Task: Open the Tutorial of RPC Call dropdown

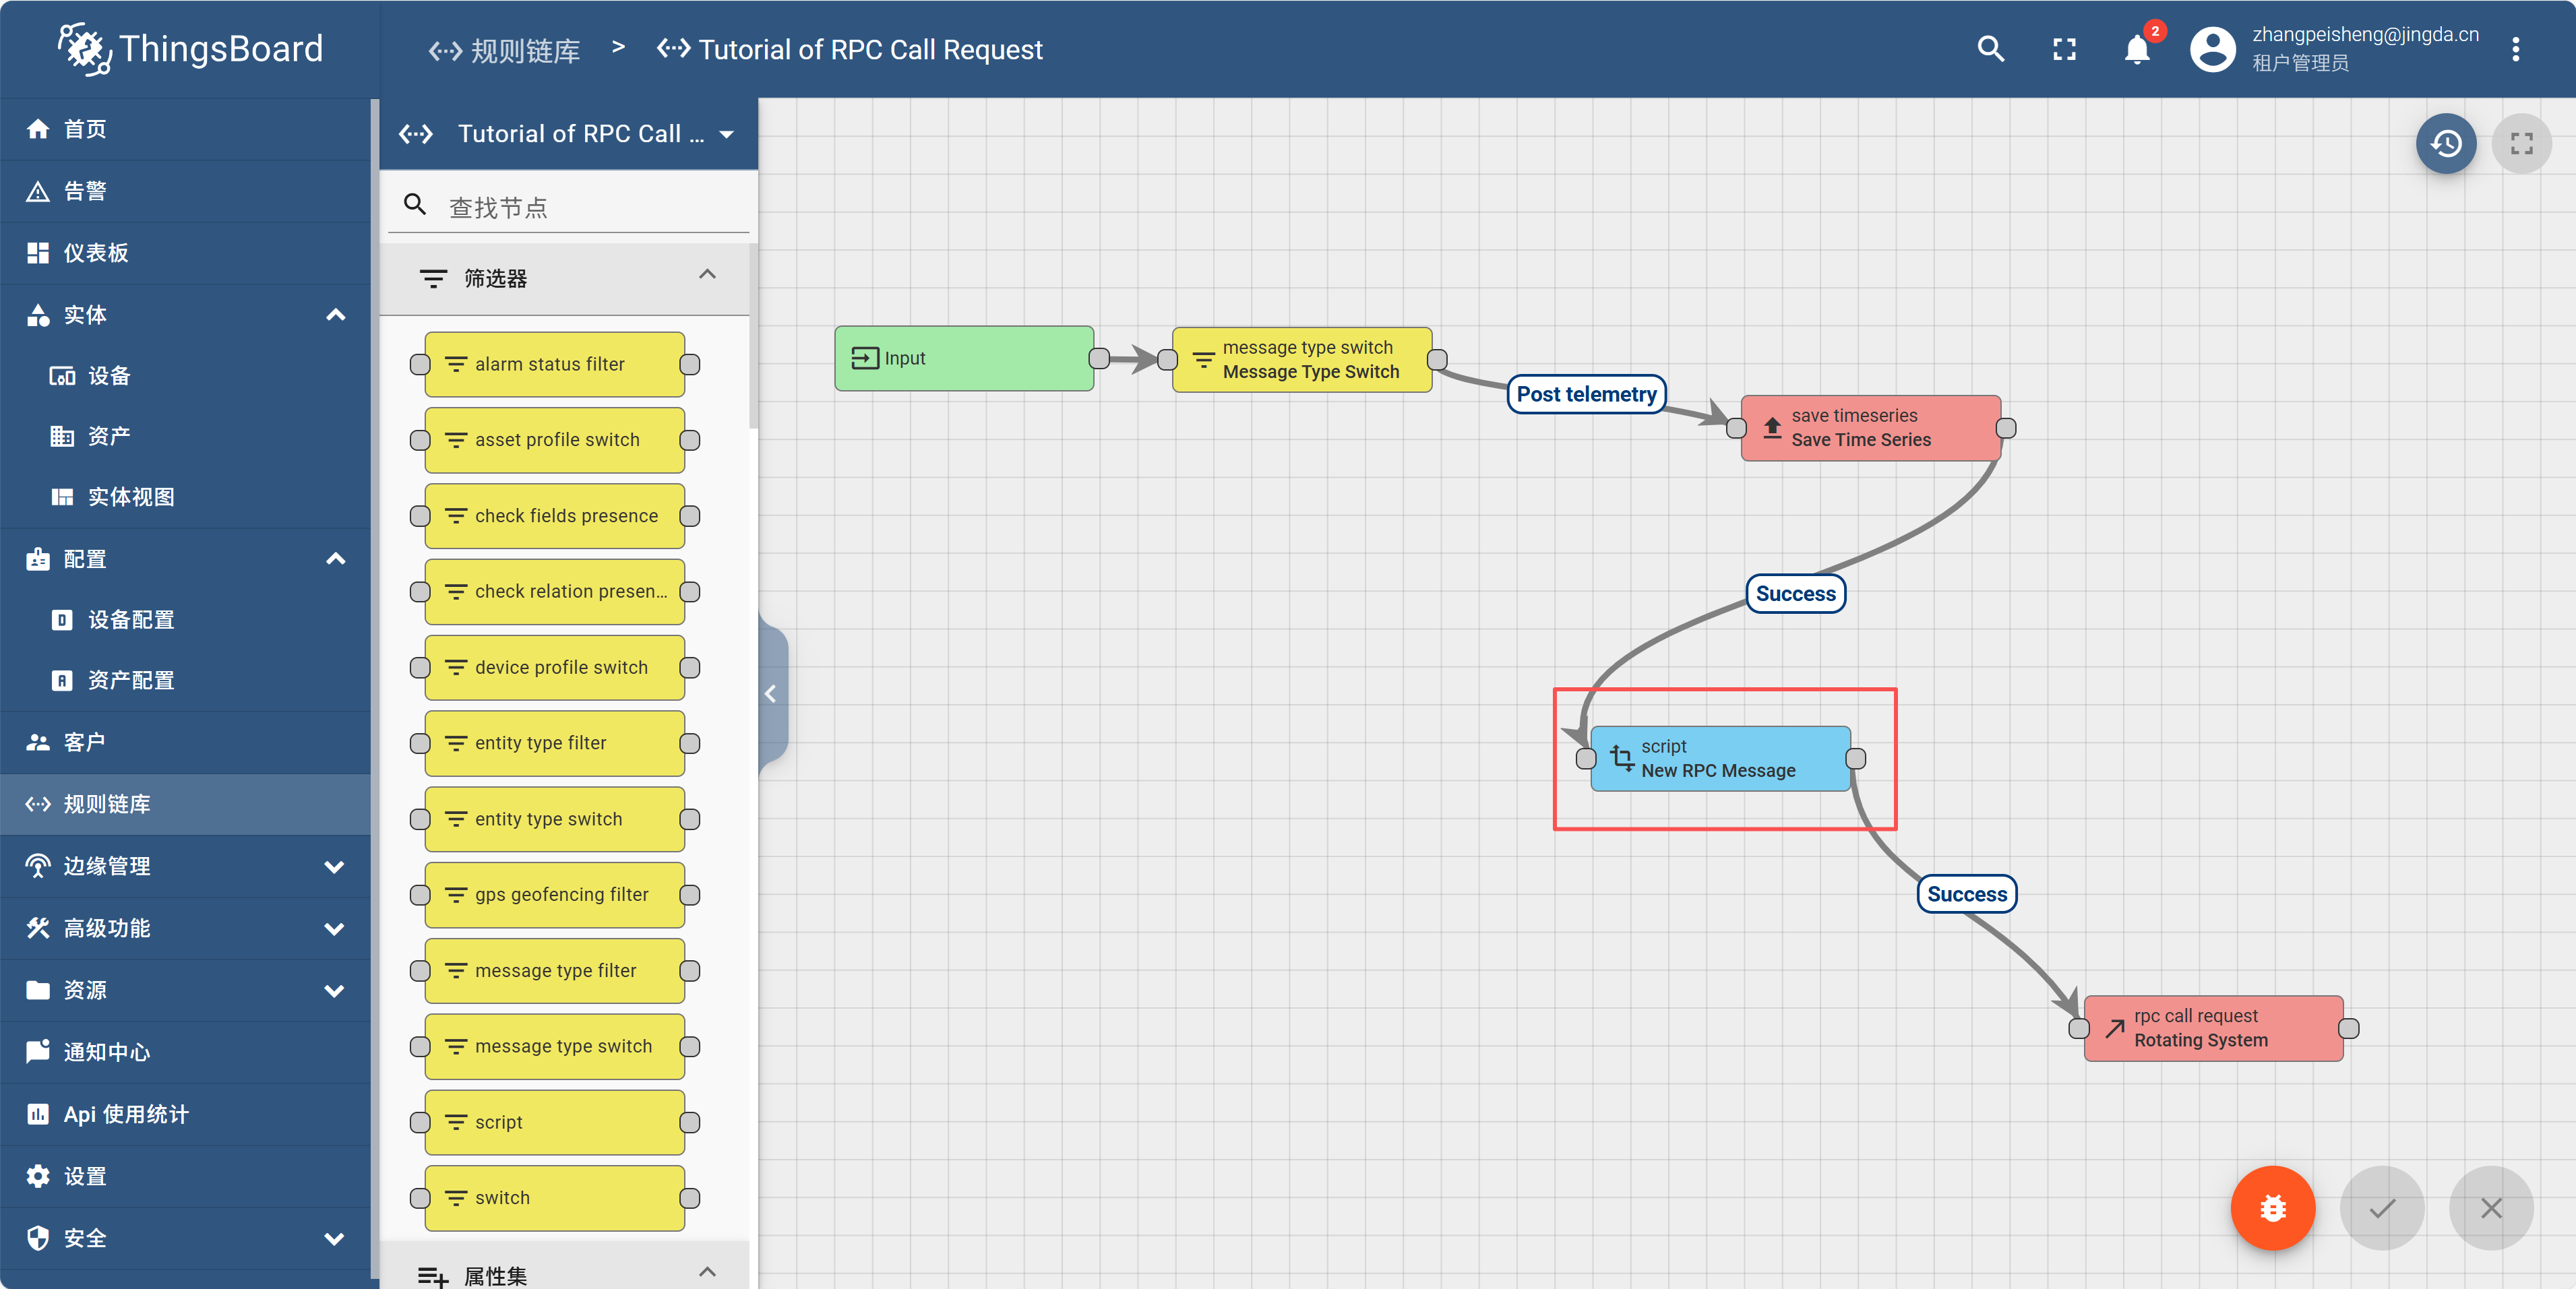Action: pos(727,134)
